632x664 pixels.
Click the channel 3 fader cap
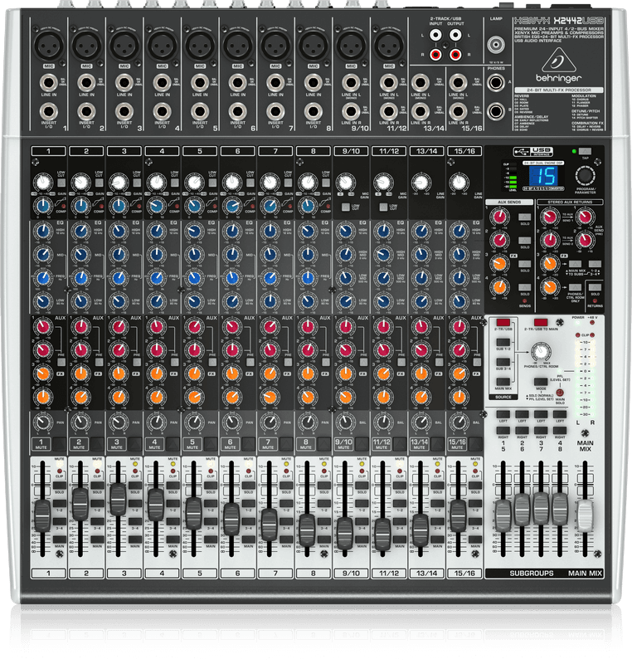tap(118, 499)
